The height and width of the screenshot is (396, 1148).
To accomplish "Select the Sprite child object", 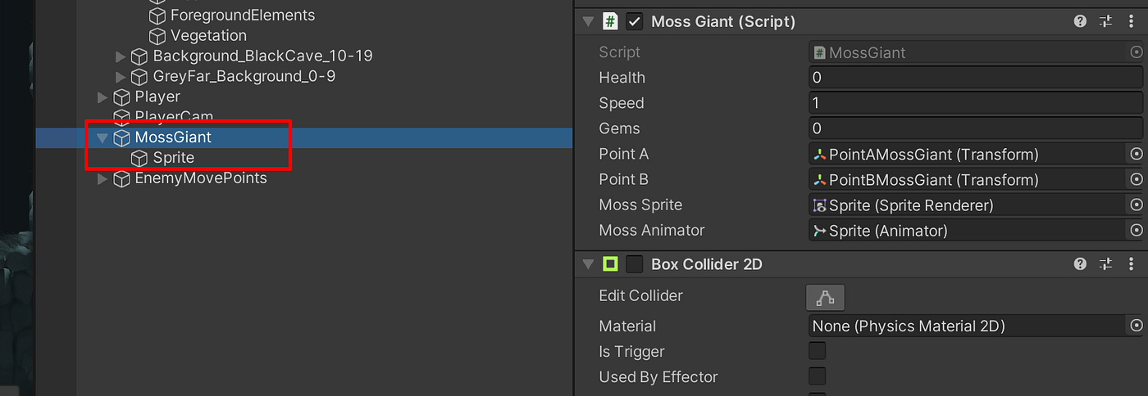I will tap(173, 158).
